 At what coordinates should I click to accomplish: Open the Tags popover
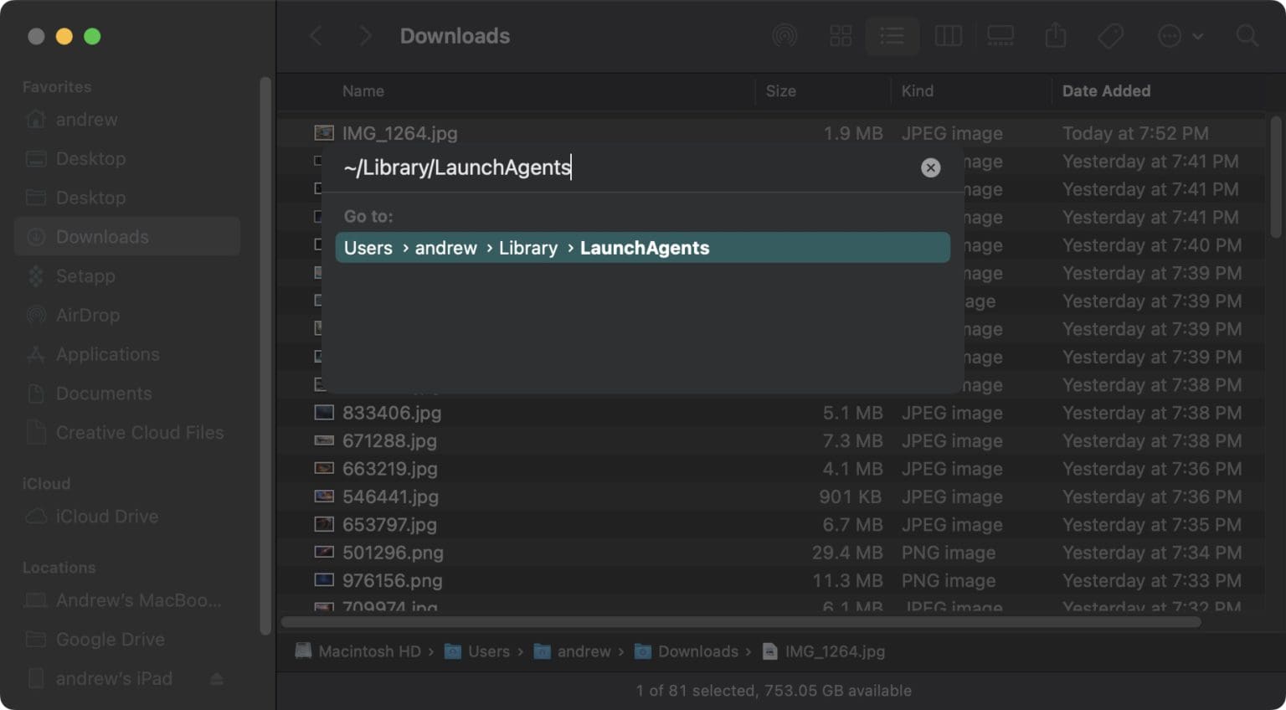click(x=1109, y=36)
